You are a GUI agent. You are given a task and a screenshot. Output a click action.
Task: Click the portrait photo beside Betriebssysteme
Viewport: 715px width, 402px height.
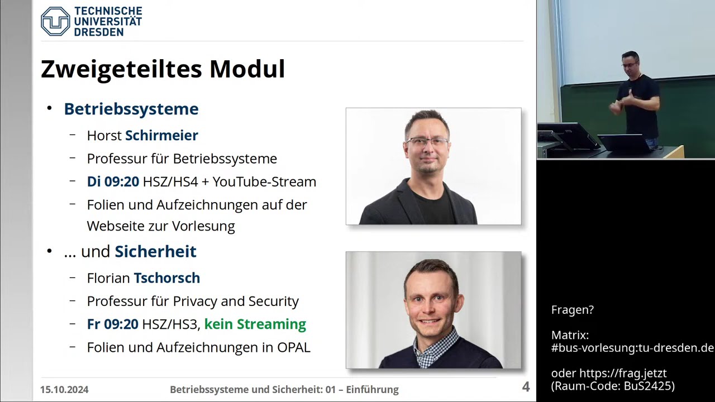coord(433,166)
